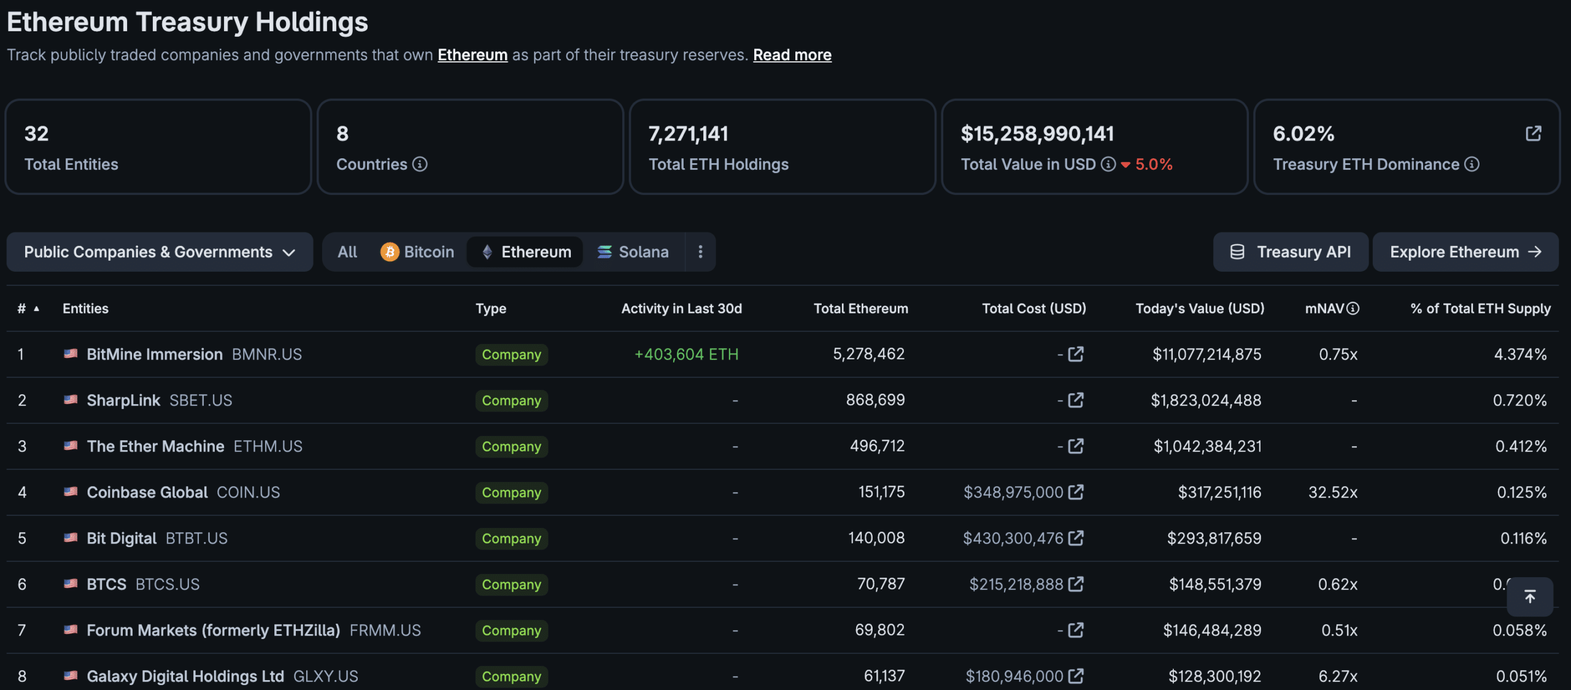Screen dimensions: 1571x690
Task: Click info icon next to Countries
Action: (x=420, y=164)
